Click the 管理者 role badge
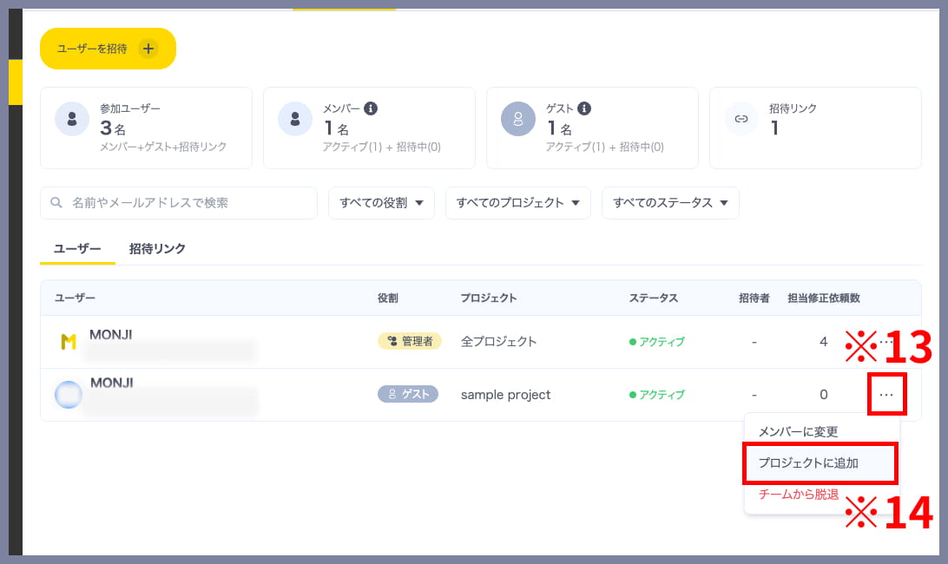The width and height of the screenshot is (948, 564). click(x=409, y=341)
